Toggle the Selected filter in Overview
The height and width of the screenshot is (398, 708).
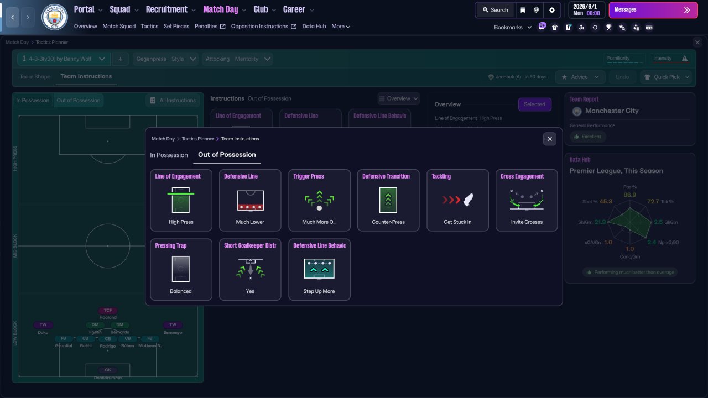(x=534, y=104)
